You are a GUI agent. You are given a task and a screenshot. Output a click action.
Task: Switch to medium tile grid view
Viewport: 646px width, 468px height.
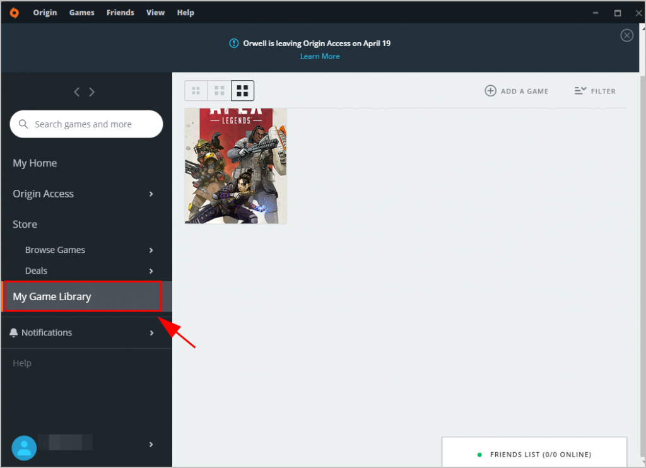(x=219, y=91)
